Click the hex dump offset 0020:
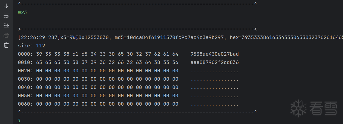This screenshot has height=124, width=343. (x=25, y=71)
